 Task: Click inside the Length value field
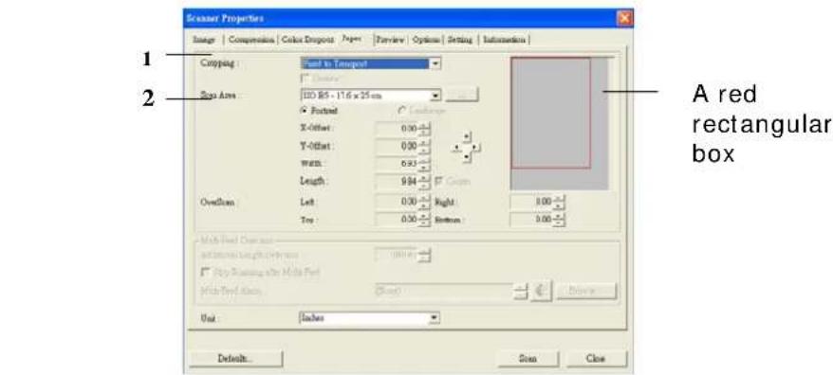(398, 182)
